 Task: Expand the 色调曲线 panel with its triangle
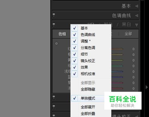click(x=137, y=15)
